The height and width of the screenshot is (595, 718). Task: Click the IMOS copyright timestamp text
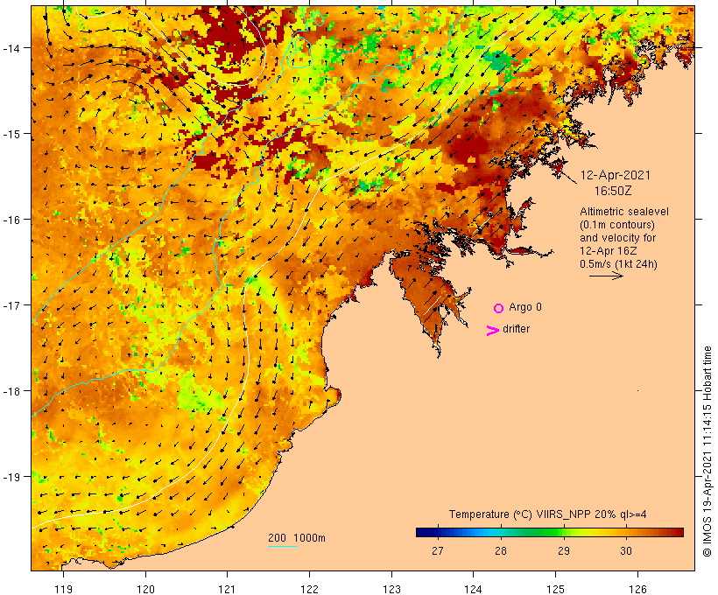(707, 451)
